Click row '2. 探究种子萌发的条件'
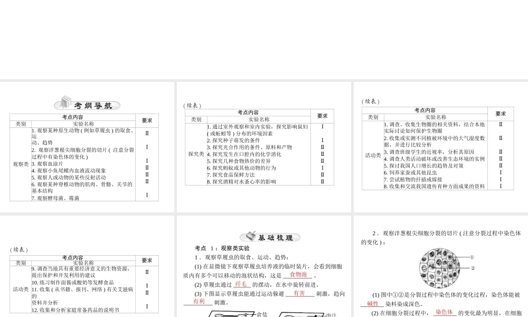This screenshot has width=528, height=317. [x=234, y=141]
